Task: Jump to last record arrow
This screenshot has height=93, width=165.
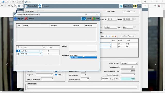Action: point(109,36)
